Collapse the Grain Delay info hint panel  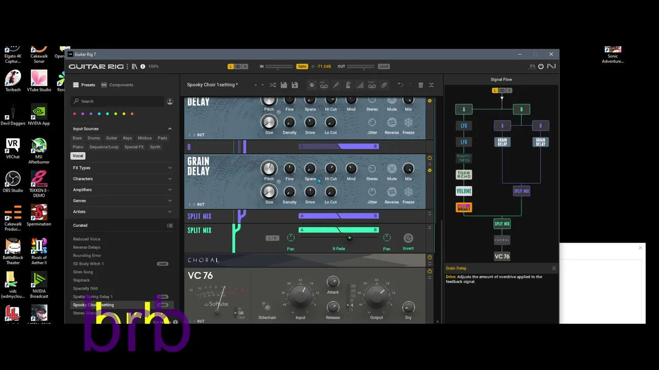point(553,268)
